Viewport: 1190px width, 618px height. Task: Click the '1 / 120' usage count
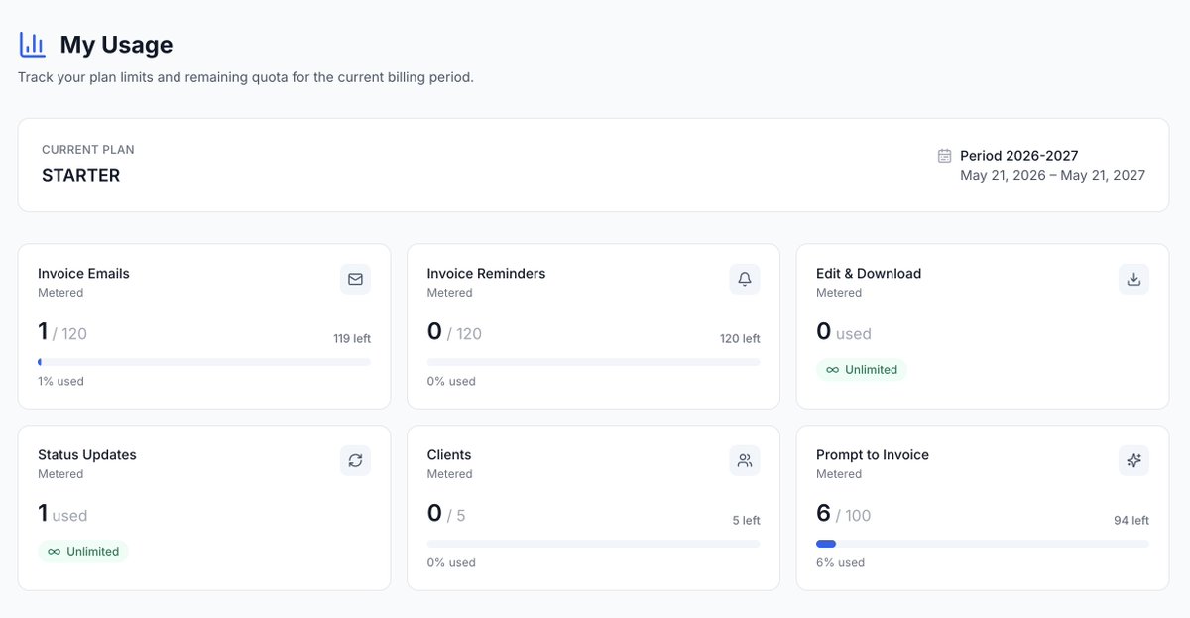coord(62,332)
